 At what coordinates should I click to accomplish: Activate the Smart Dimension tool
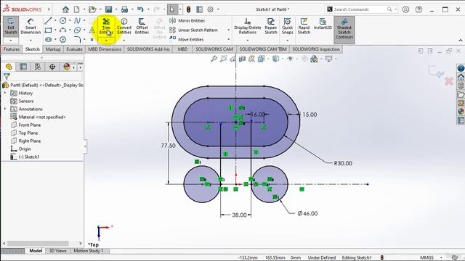coord(31,26)
